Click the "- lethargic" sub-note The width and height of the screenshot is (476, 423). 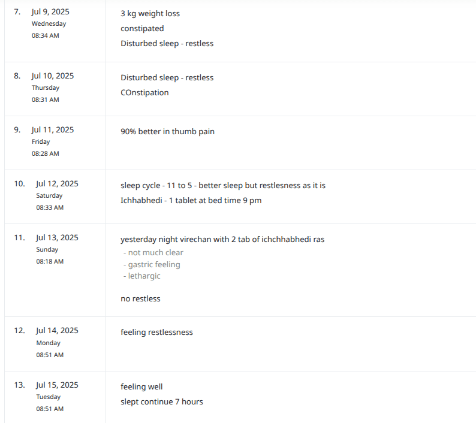coord(141,276)
